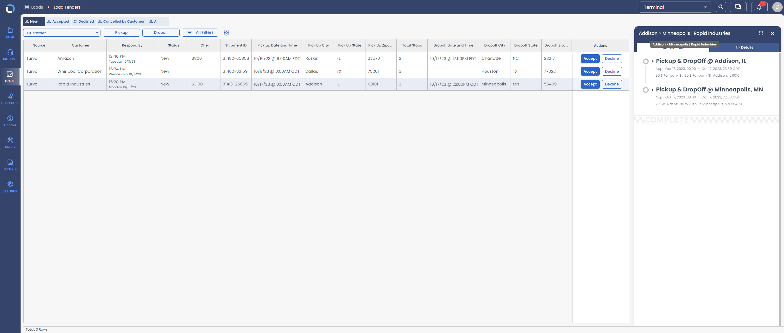Viewport: 784px width, 333px height.
Task: Click the app logo in top-left
Action: pyautogui.click(x=10, y=8)
